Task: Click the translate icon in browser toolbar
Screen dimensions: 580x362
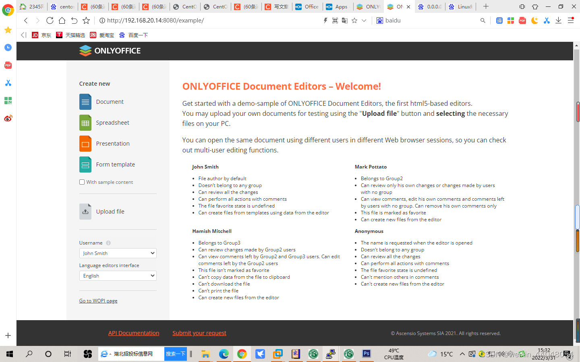Action: [x=499, y=21]
